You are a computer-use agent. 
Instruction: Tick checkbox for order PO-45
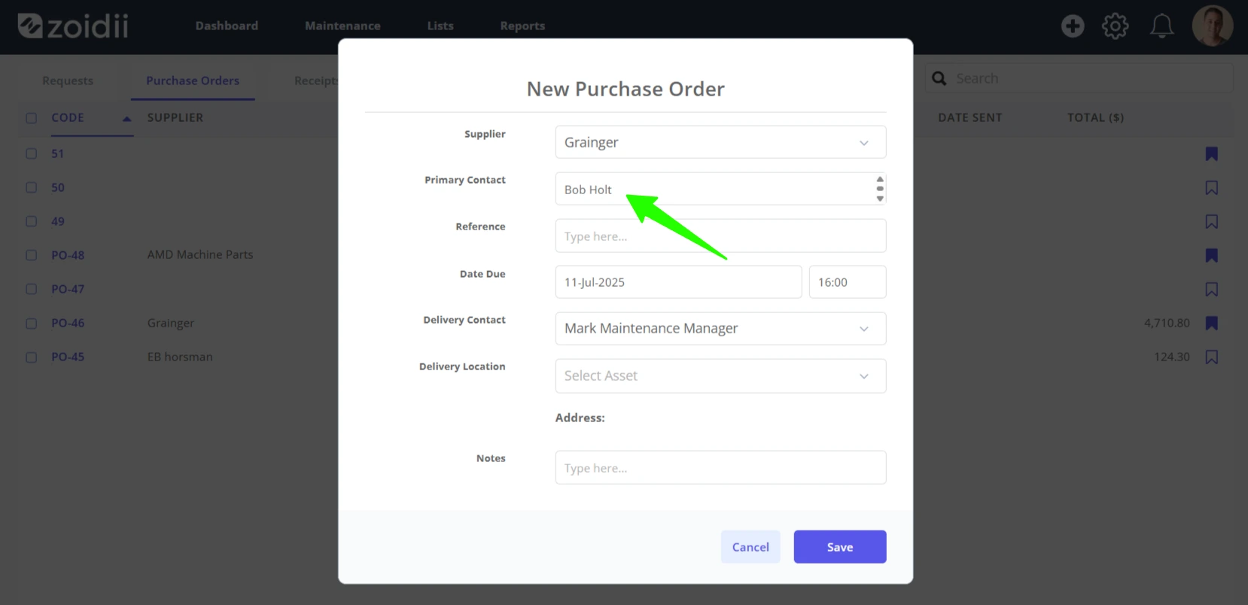31,357
